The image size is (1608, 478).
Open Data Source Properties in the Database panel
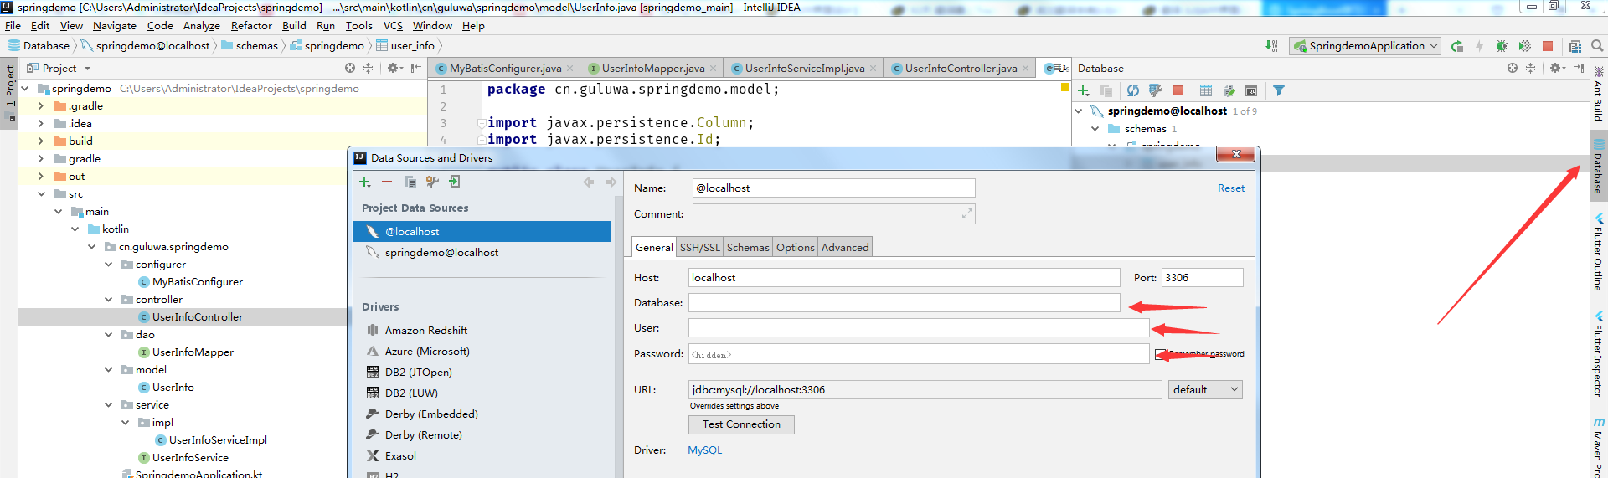tap(1156, 90)
